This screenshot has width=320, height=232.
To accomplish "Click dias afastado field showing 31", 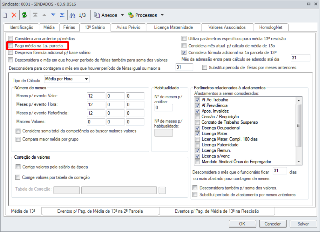I will (x=280, y=171).
